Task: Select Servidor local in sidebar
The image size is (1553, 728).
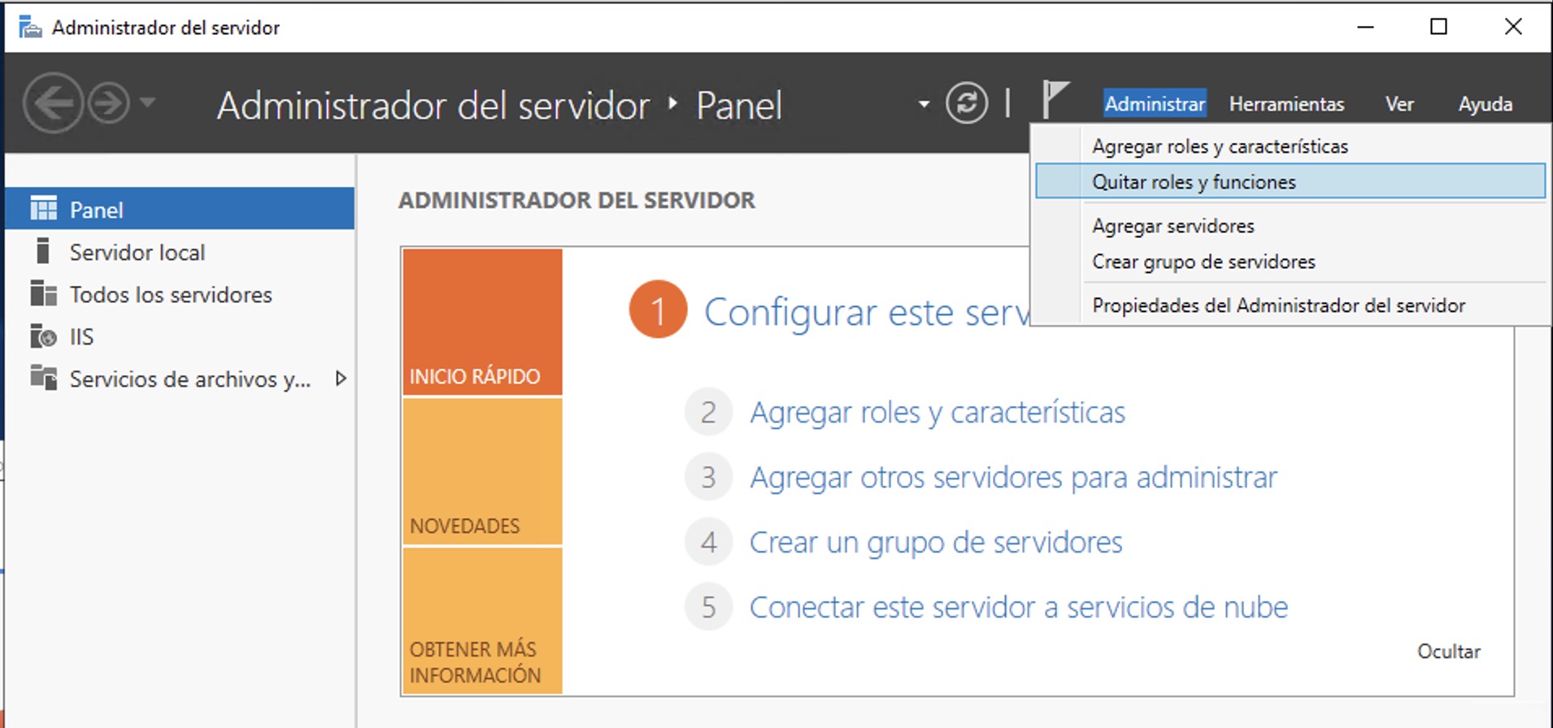Action: pos(137,253)
